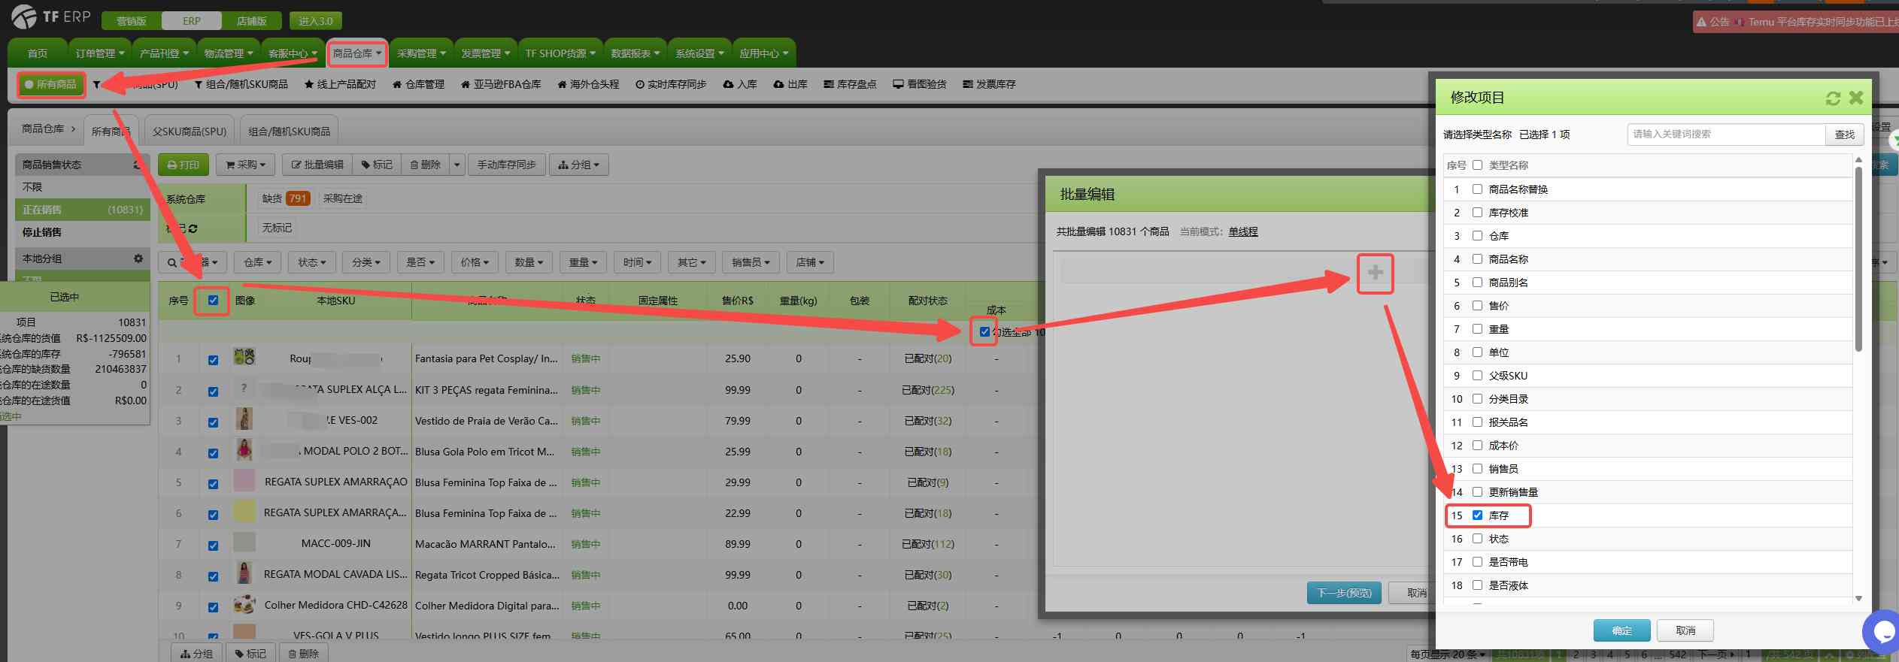Open 发票库存 in the sub-navigation

coord(989,84)
